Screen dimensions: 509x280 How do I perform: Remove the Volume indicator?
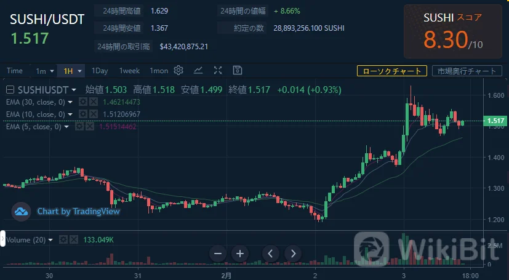(74, 240)
